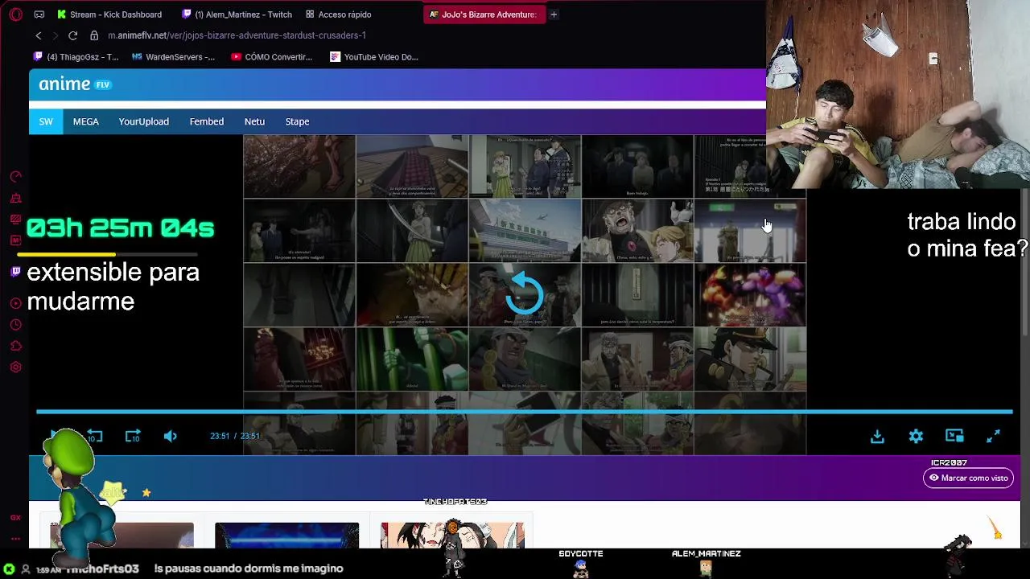Open the sidebar three-dots setup menu
Image resolution: width=1030 pixels, height=579 pixels.
(15, 539)
